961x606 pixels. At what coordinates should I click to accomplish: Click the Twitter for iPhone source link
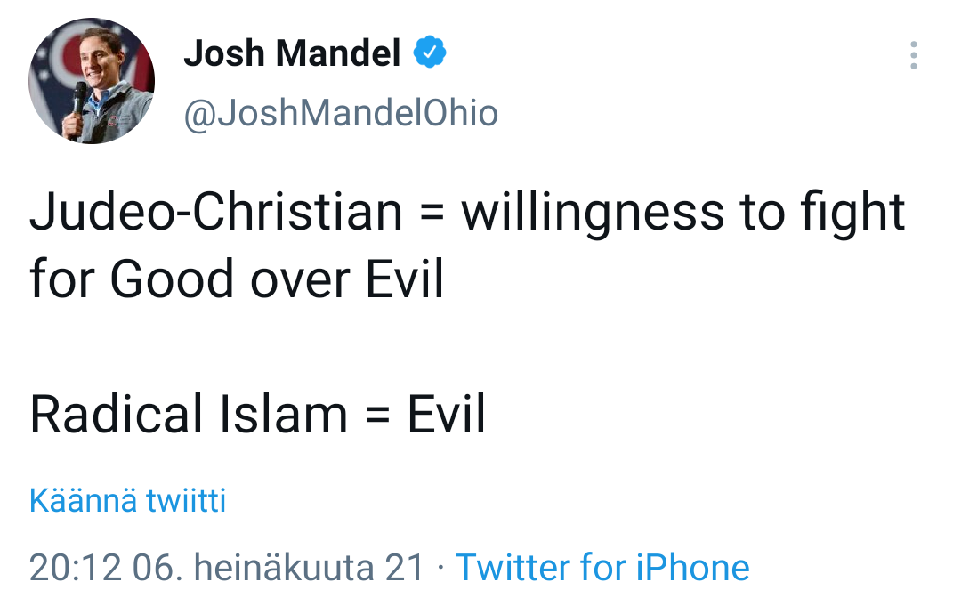[602, 567]
